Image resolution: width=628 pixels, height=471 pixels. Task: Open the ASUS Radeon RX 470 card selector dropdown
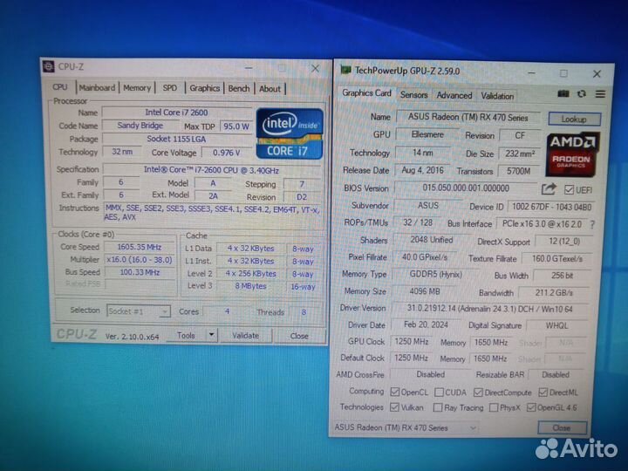[406, 427]
